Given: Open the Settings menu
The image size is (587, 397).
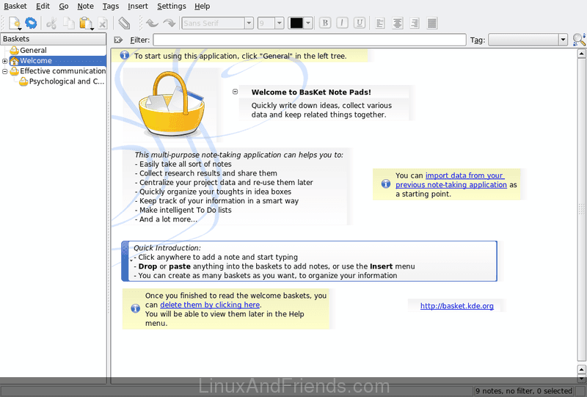Looking at the screenshot, I should tap(172, 6).
